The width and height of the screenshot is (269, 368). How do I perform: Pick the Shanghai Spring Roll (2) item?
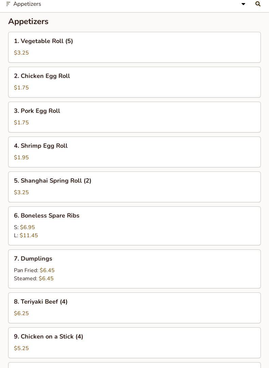tap(134, 187)
